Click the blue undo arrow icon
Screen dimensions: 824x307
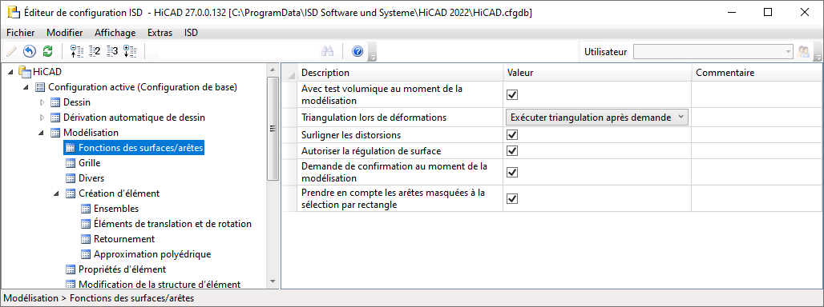point(30,51)
